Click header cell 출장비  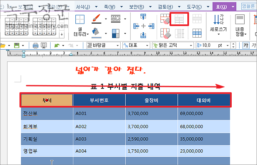point(151,100)
